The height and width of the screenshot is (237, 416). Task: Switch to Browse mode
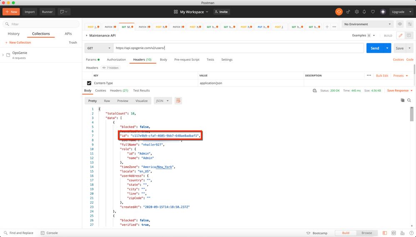click(366, 233)
